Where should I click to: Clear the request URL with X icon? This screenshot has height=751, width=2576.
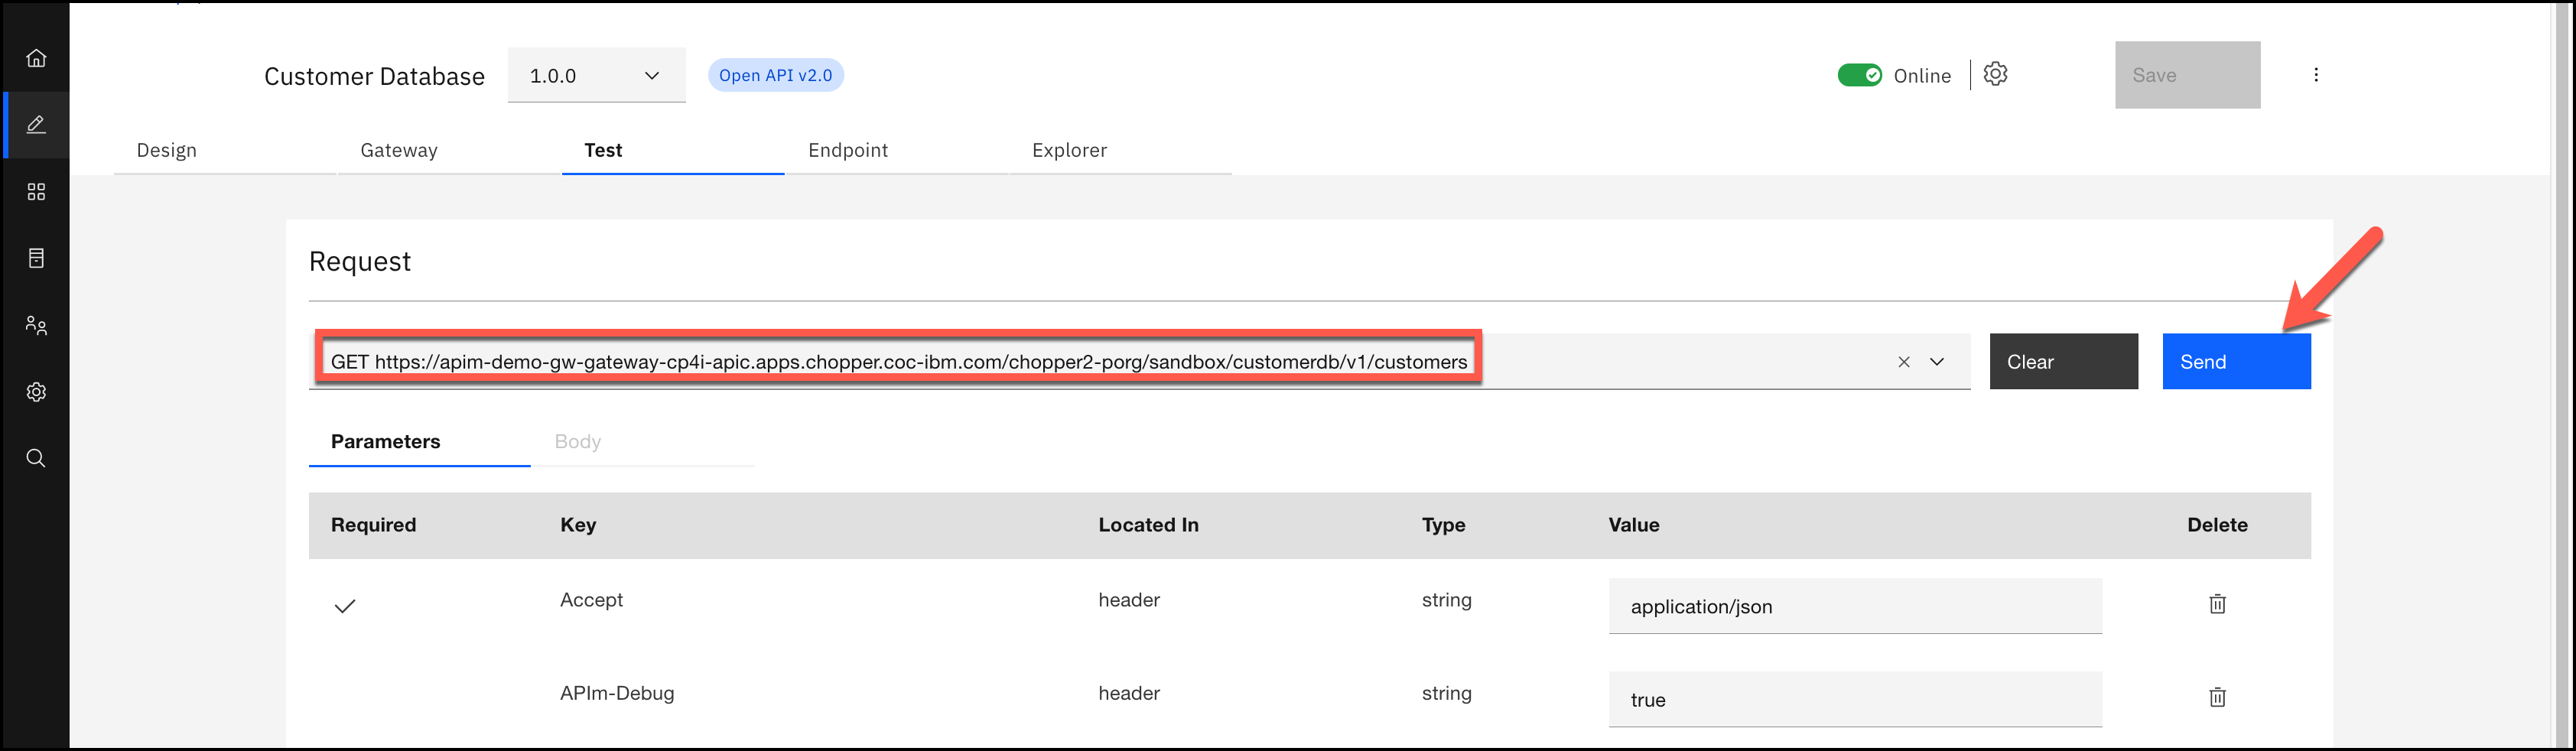(1904, 362)
